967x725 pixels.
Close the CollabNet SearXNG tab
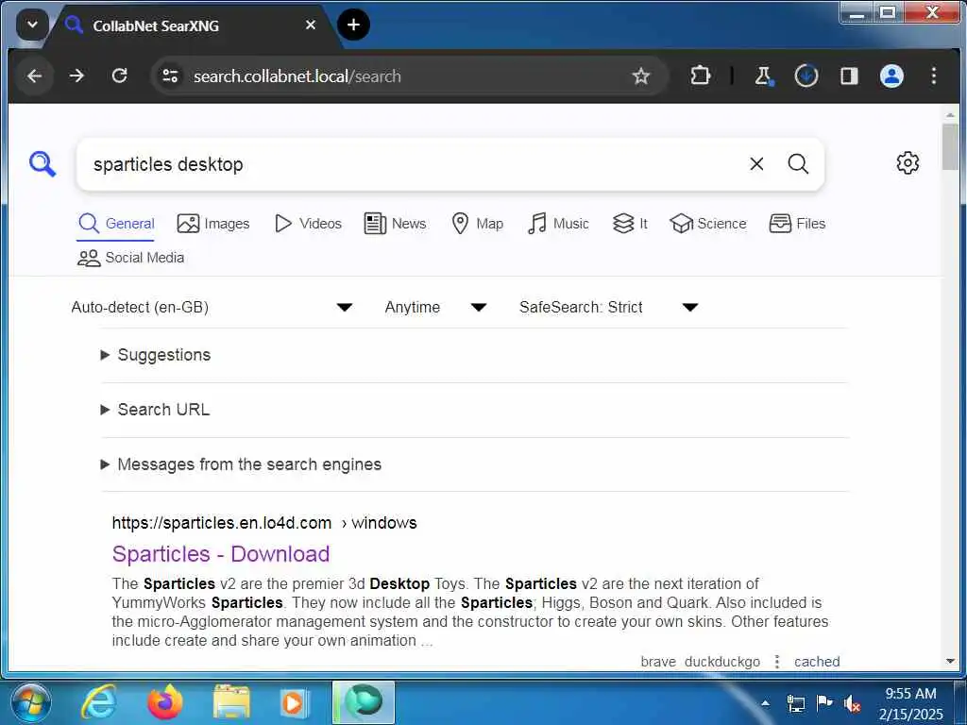[311, 25]
